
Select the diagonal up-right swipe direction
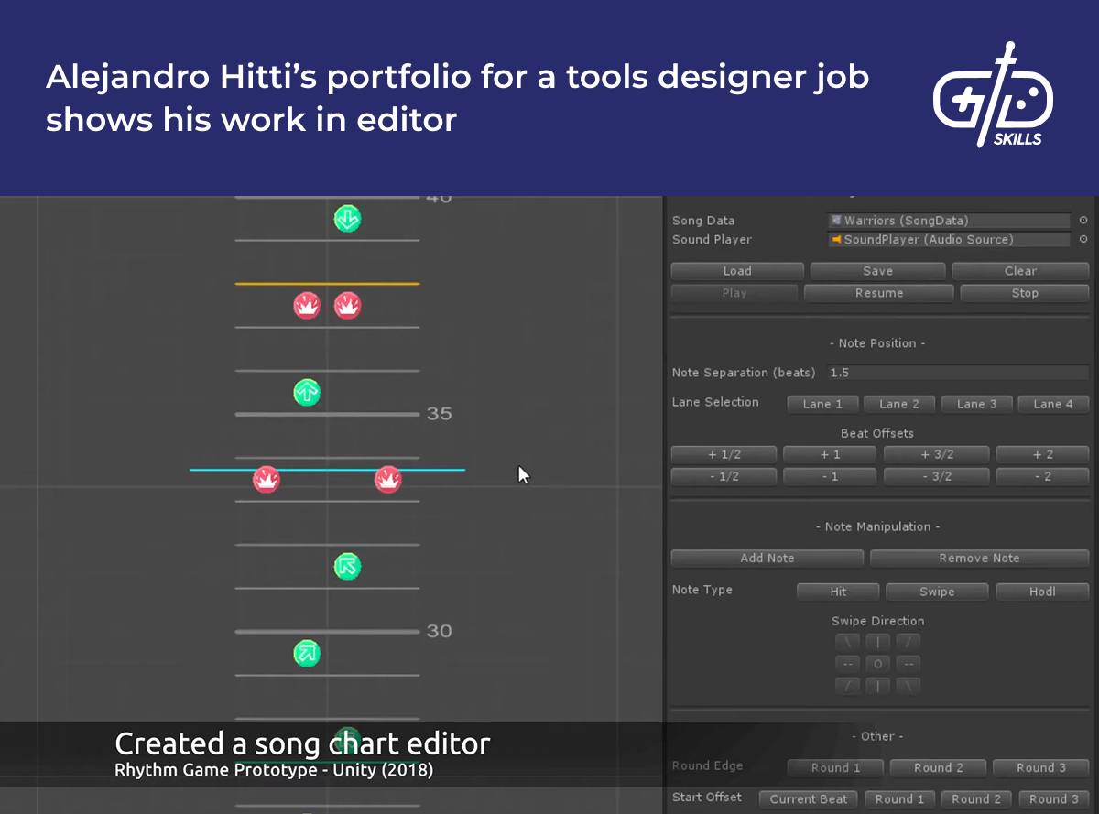pyautogui.click(x=908, y=641)
